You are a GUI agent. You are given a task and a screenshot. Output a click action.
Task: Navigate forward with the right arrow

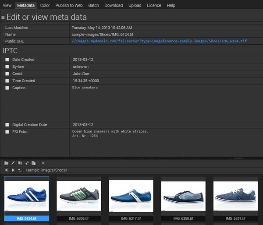coord(13,170)
